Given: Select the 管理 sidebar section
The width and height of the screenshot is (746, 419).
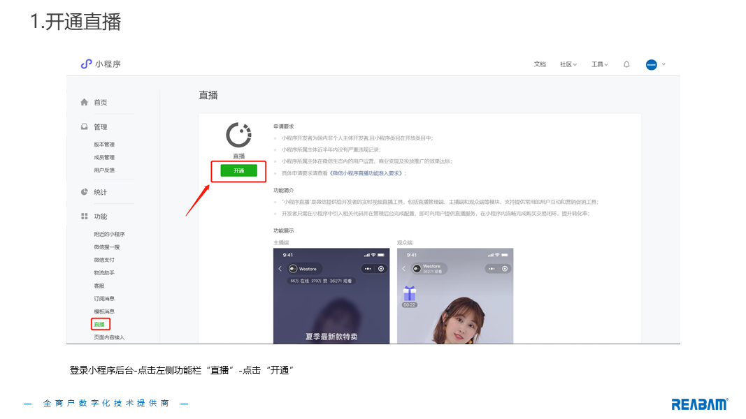Looking at the screenshot, I should click(101, 127).
